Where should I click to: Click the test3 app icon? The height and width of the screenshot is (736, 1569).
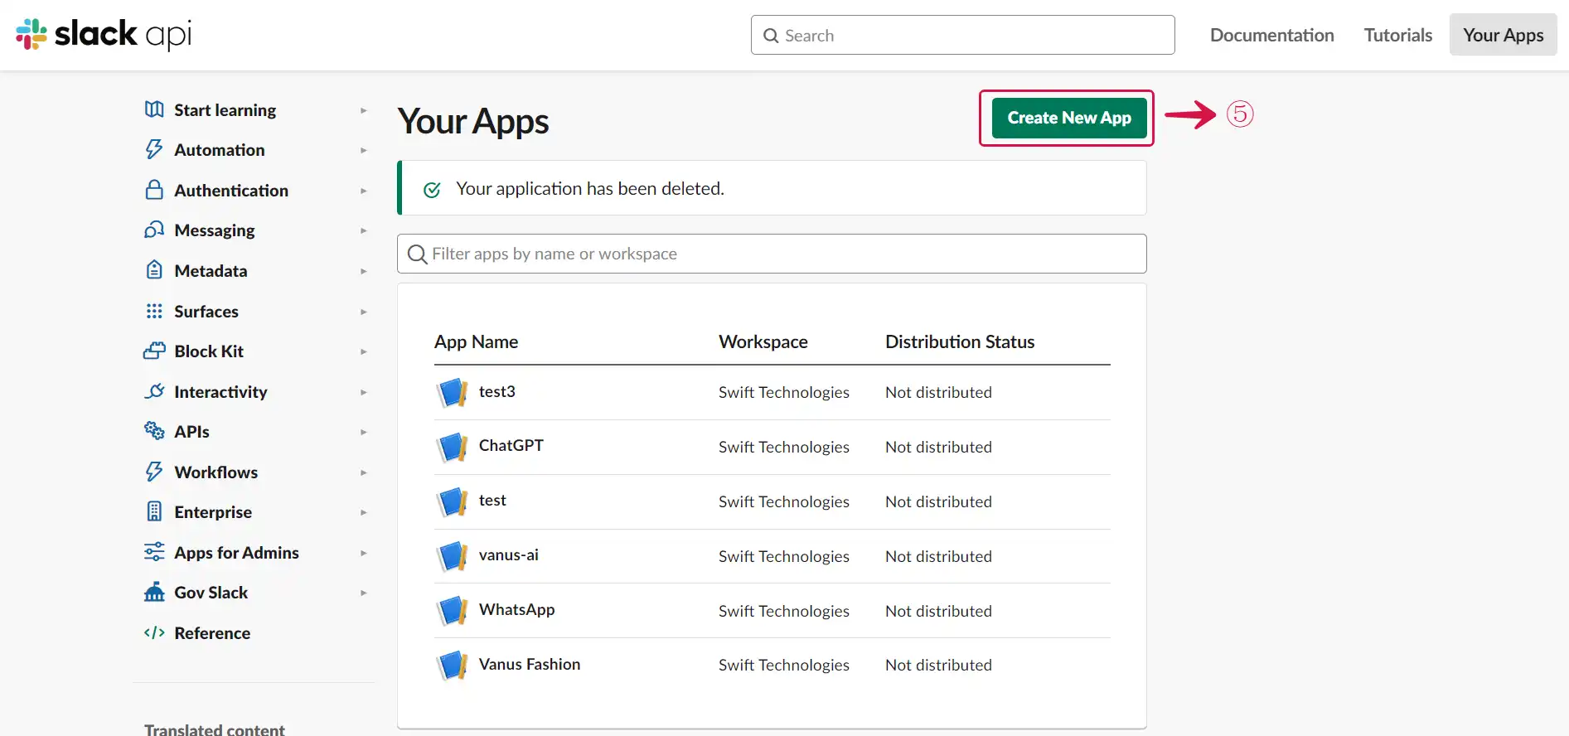point(453,392)
